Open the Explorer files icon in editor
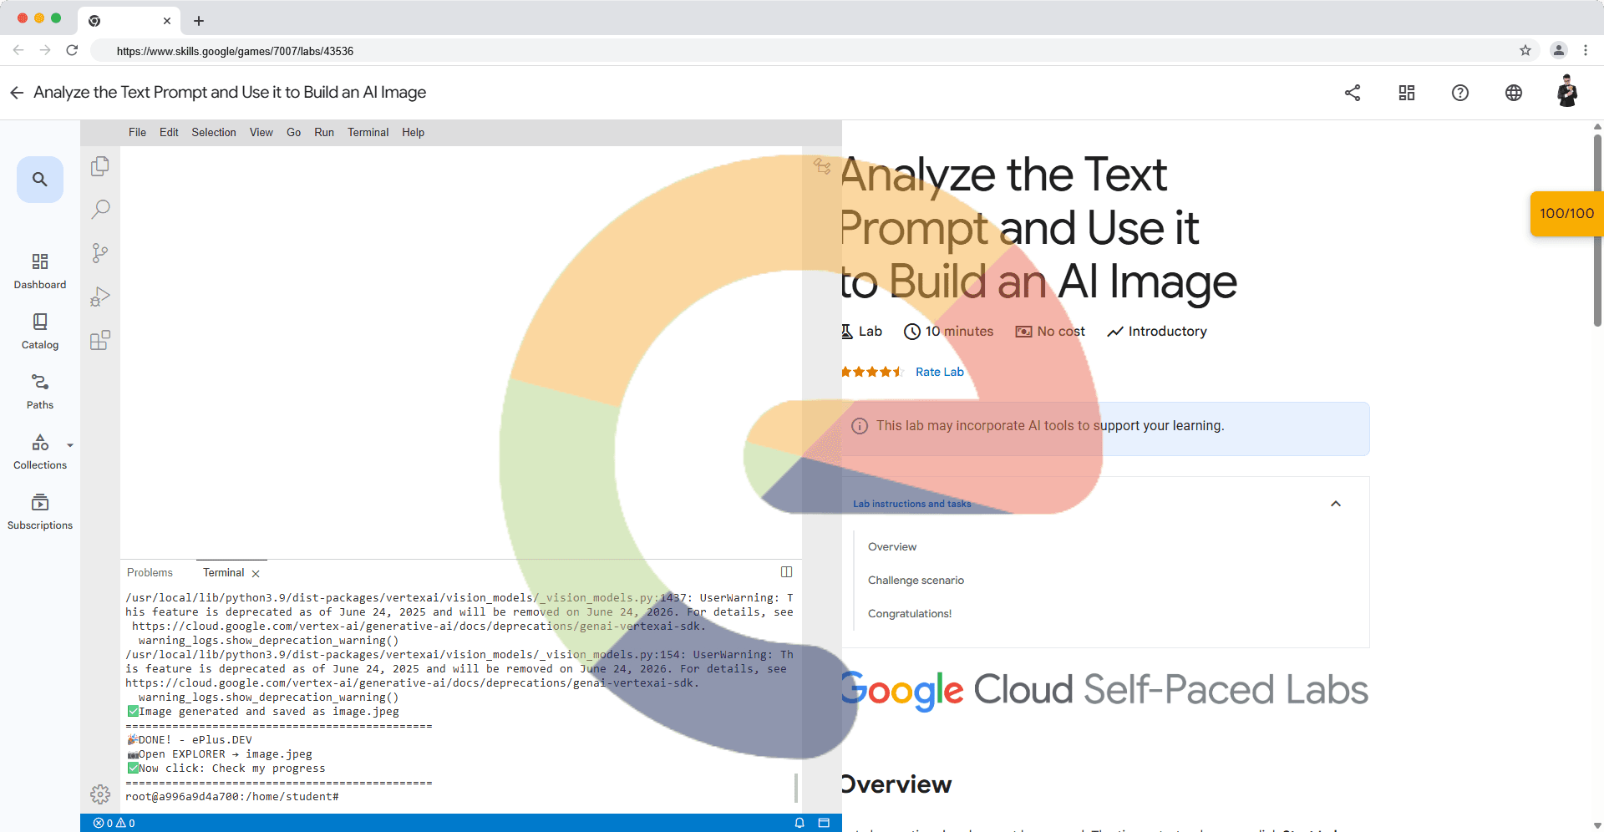 [x=100, y=166]
